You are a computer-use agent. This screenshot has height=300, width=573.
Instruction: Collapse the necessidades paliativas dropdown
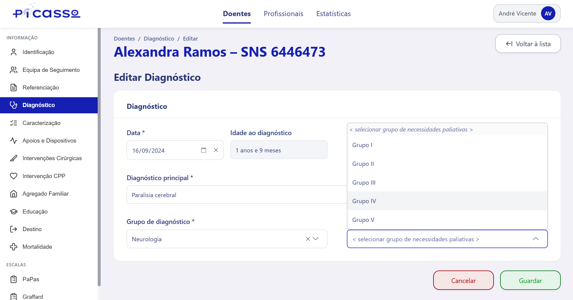536,239
